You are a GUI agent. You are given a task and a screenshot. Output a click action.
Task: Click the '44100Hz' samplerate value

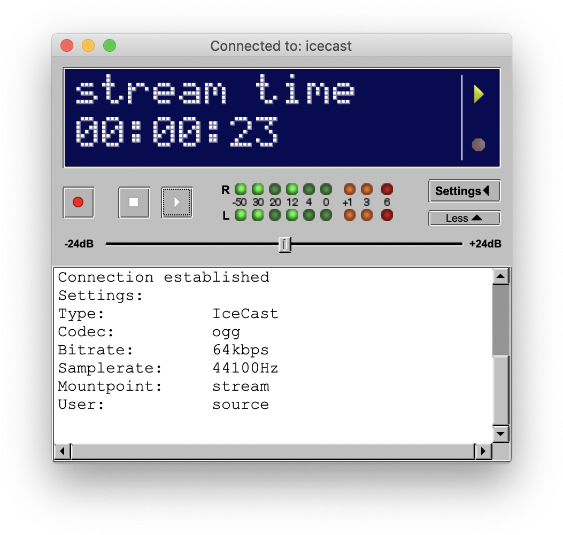click(245, 368)
